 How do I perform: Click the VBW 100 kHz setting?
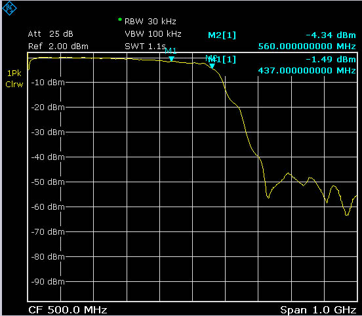[153, 34]
